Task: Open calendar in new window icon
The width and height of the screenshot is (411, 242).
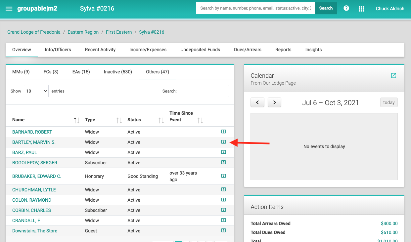Action: 393,76
